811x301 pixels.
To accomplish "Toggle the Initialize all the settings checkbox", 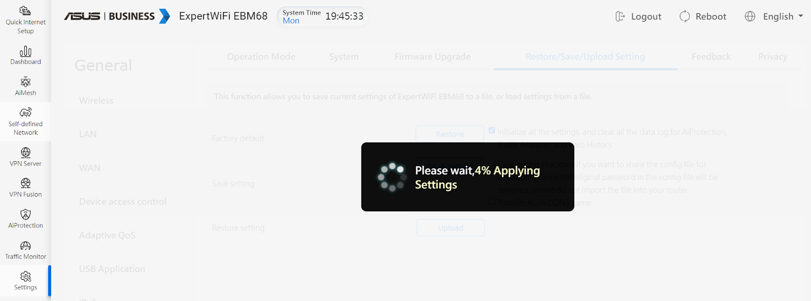I will tap(492, 131).
